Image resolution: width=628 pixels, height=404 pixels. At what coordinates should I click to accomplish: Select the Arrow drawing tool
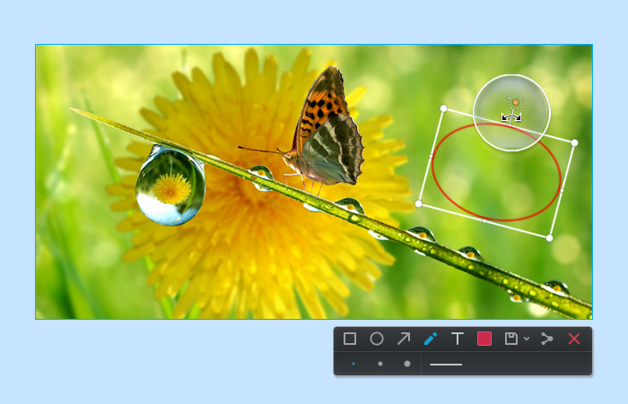click(x=404, y=339)
